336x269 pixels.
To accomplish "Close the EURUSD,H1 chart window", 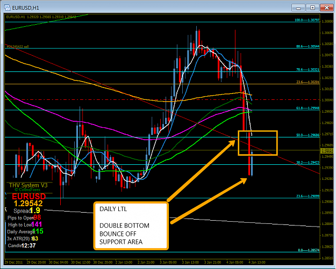I will (326, 8).
